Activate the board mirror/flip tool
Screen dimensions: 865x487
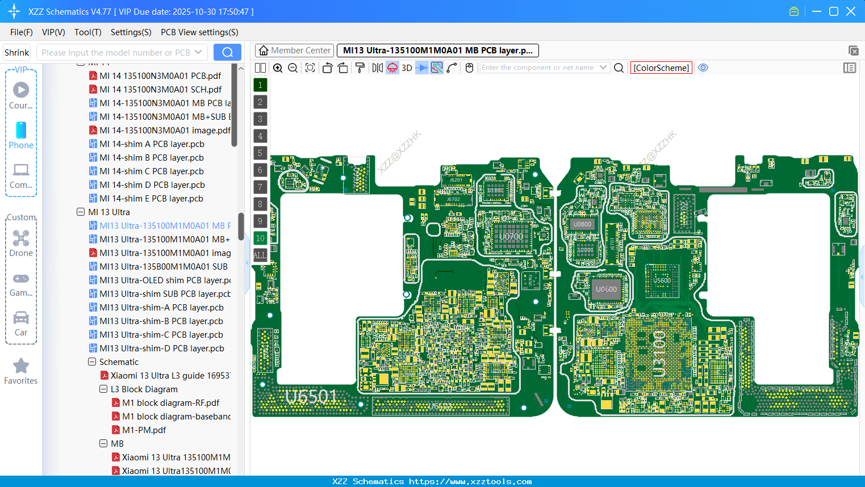pos(377,68)
